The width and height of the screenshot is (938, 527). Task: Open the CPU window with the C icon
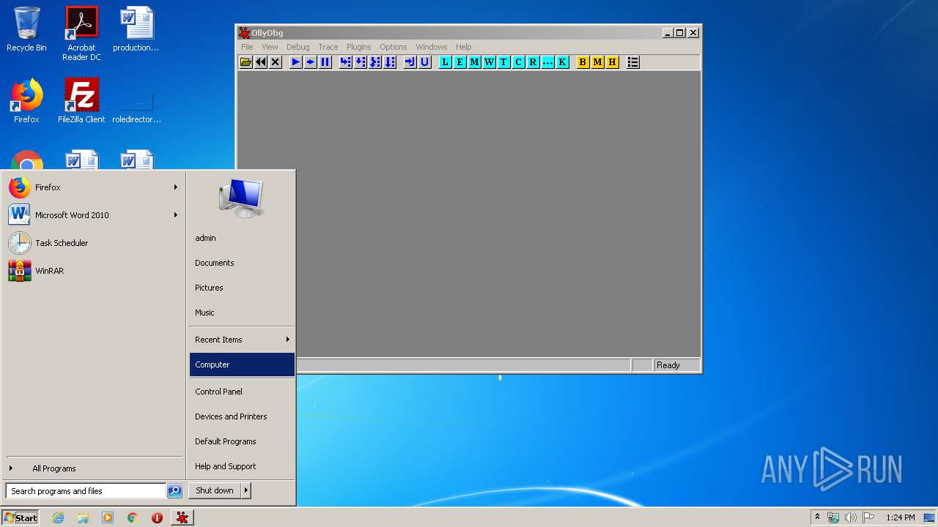pos(518,62)
